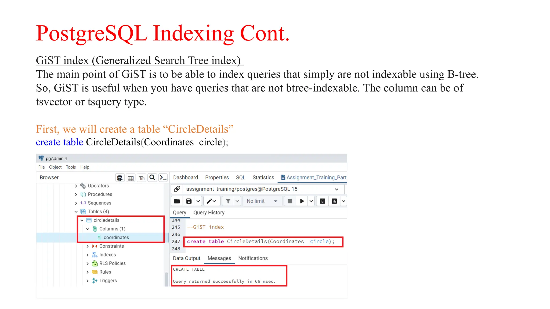Collapse the circledetails table node
The image size is (550, 309).
(x=82, y=220)
